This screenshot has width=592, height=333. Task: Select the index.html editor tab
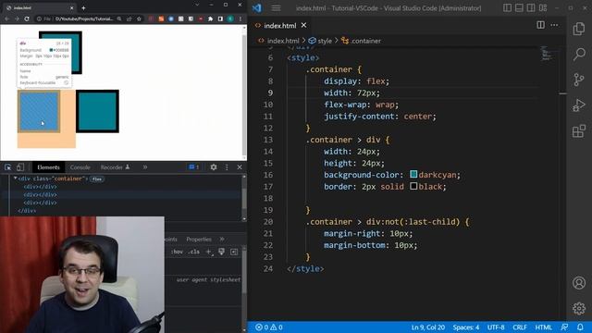(x=281, y=25)
